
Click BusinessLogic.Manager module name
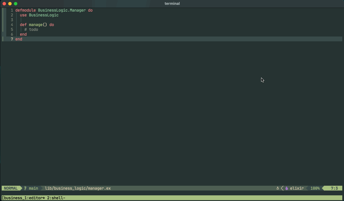point(62,10)
